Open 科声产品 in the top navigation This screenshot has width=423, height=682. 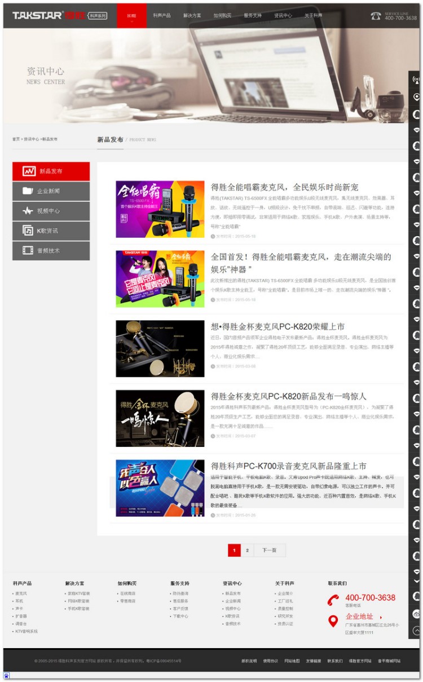pos(161,15)
